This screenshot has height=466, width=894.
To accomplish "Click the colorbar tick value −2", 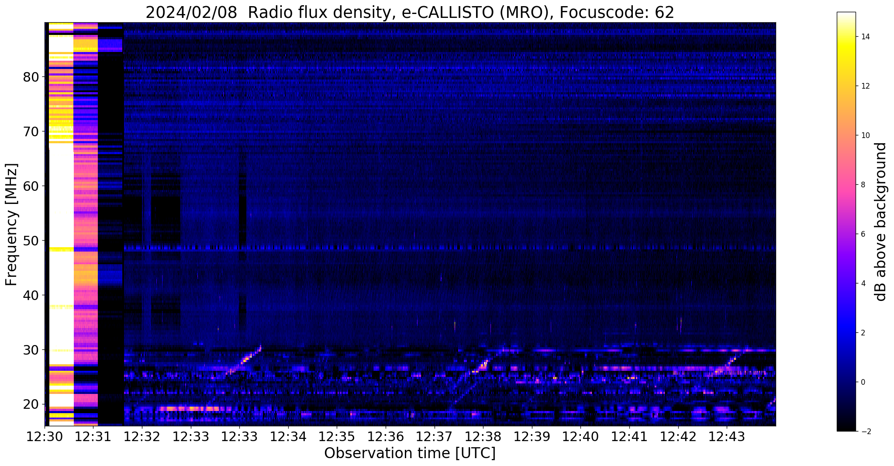I will [865, 432].
